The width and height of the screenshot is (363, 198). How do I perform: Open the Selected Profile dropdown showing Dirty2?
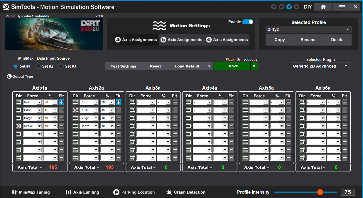click(x=308, y=29)
